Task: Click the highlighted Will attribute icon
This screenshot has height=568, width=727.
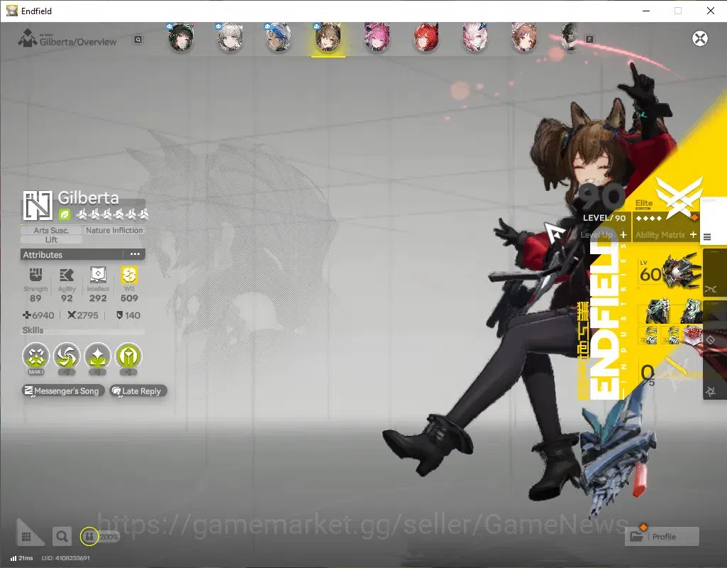Action: [129, 275]
